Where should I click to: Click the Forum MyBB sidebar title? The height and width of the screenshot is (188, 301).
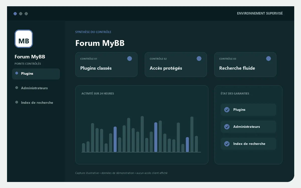coord(30,57)
